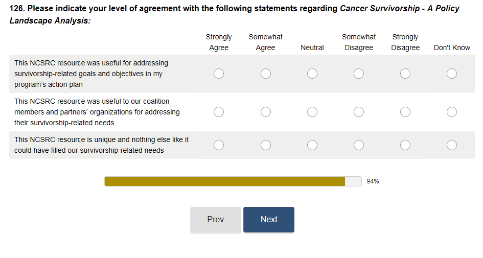This screenshot has width=483, height=258.
Task: Select Strongly Agree for coalition members statement
Action: [219, 112]
